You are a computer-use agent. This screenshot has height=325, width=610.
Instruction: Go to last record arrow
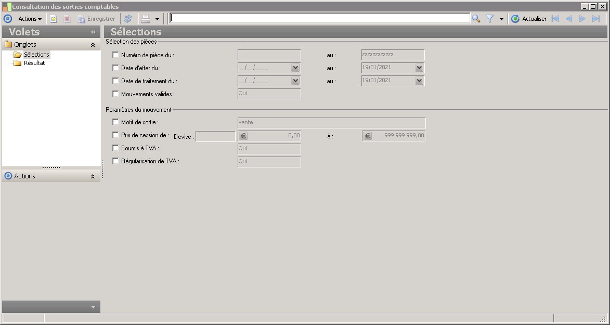[595, 19]
